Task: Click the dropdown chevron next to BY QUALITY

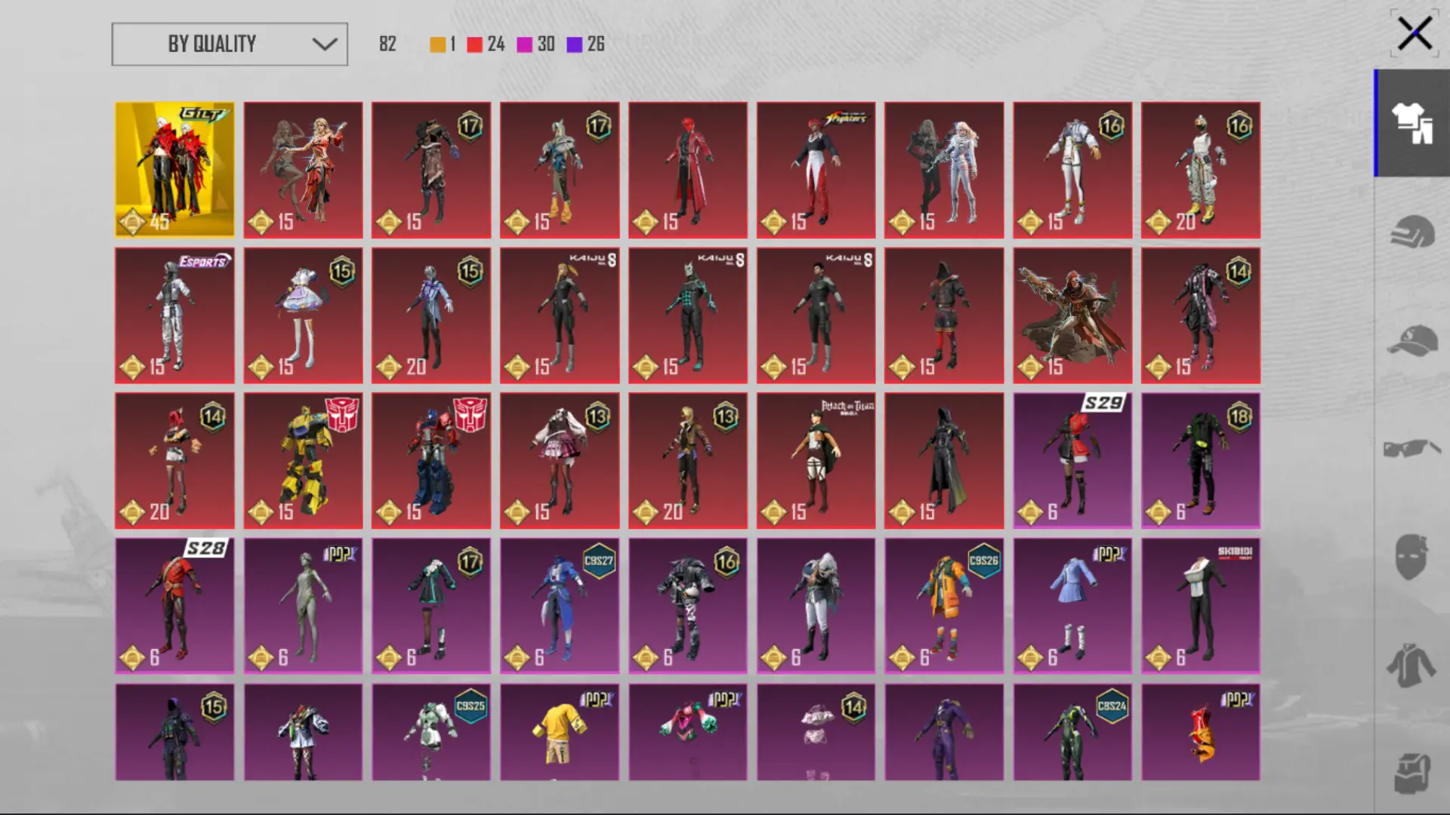Action: pos(325,44)
